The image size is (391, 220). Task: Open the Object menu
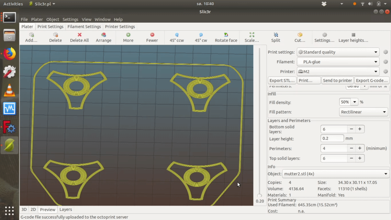[x=53, y=19]
